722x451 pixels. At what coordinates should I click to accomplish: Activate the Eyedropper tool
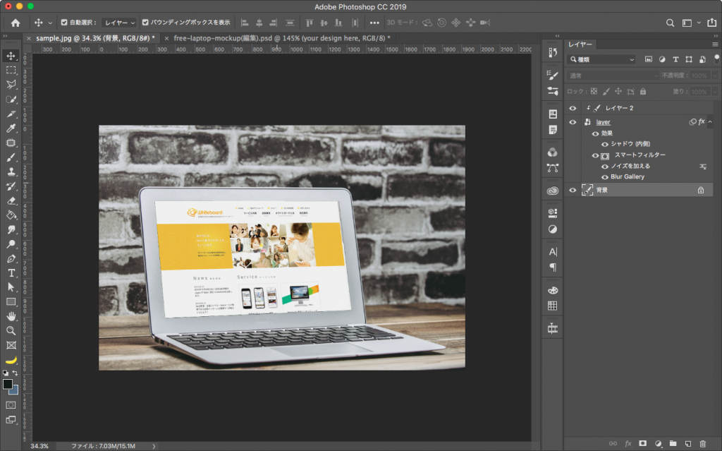point(9,128)
